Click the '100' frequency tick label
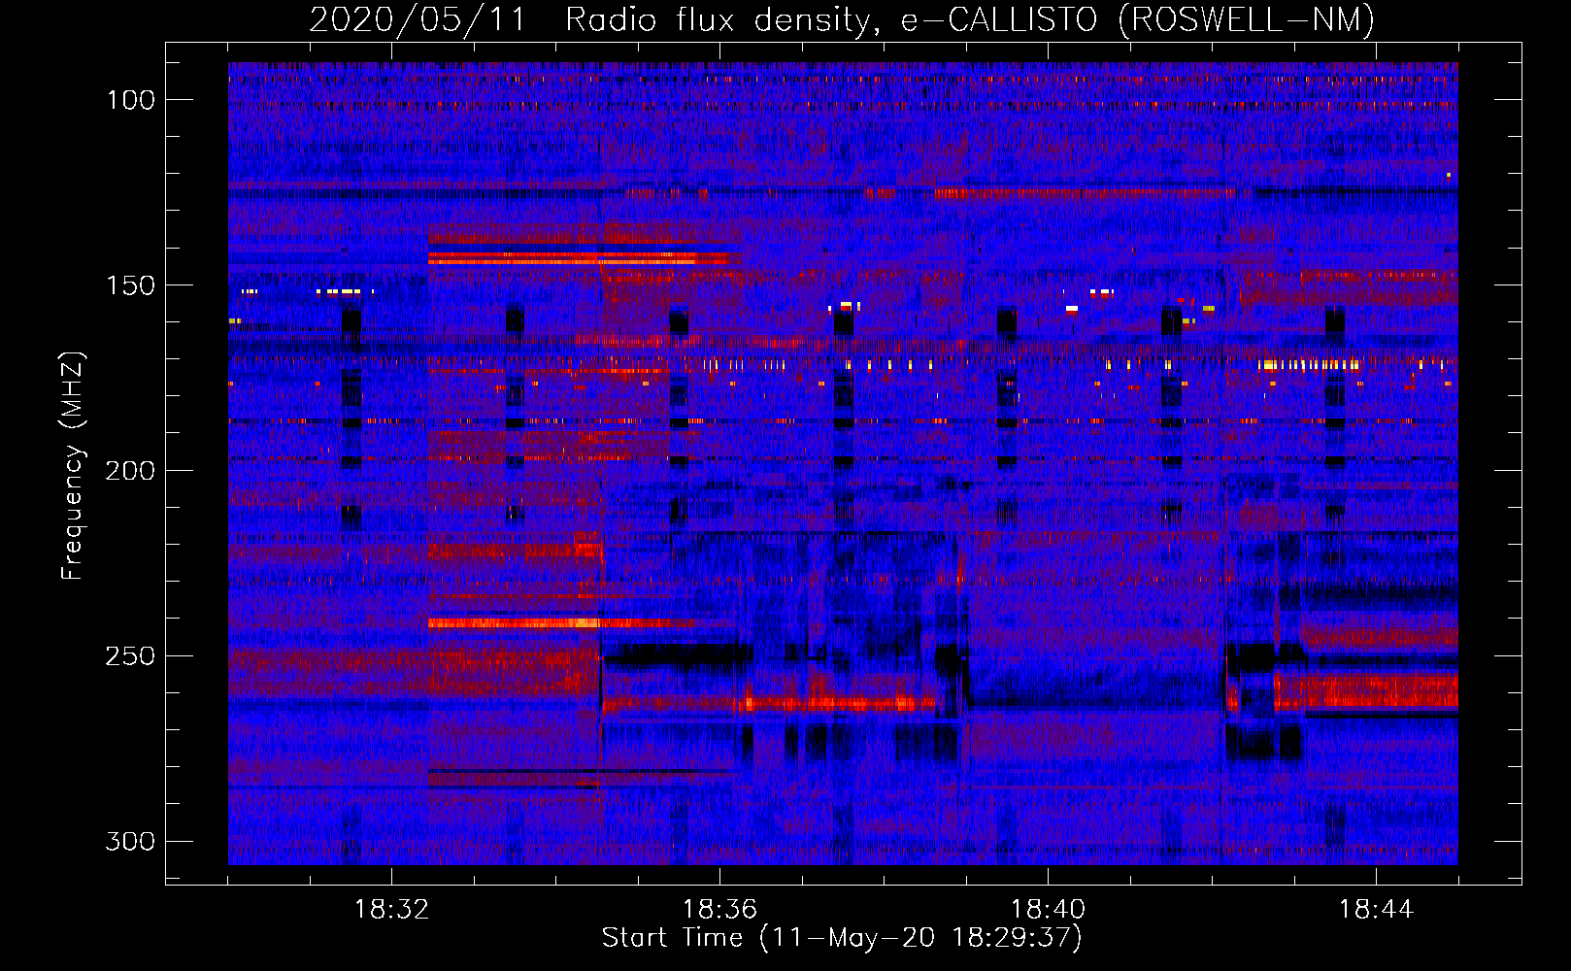Screen dimensions: 1571x971 pos(130,100)
